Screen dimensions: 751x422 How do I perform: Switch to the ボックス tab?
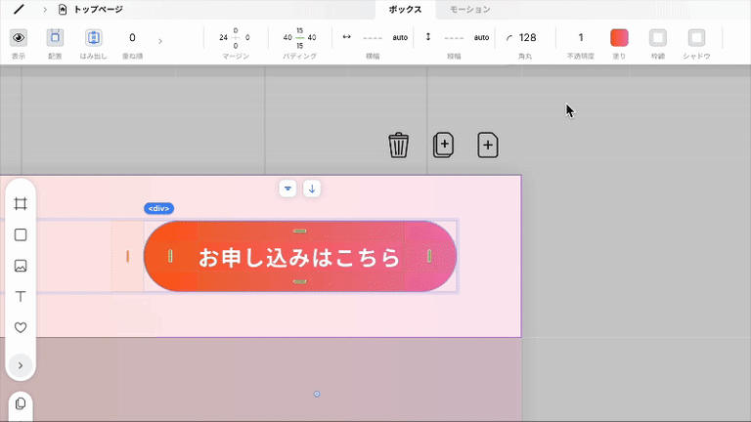(405, 10)
